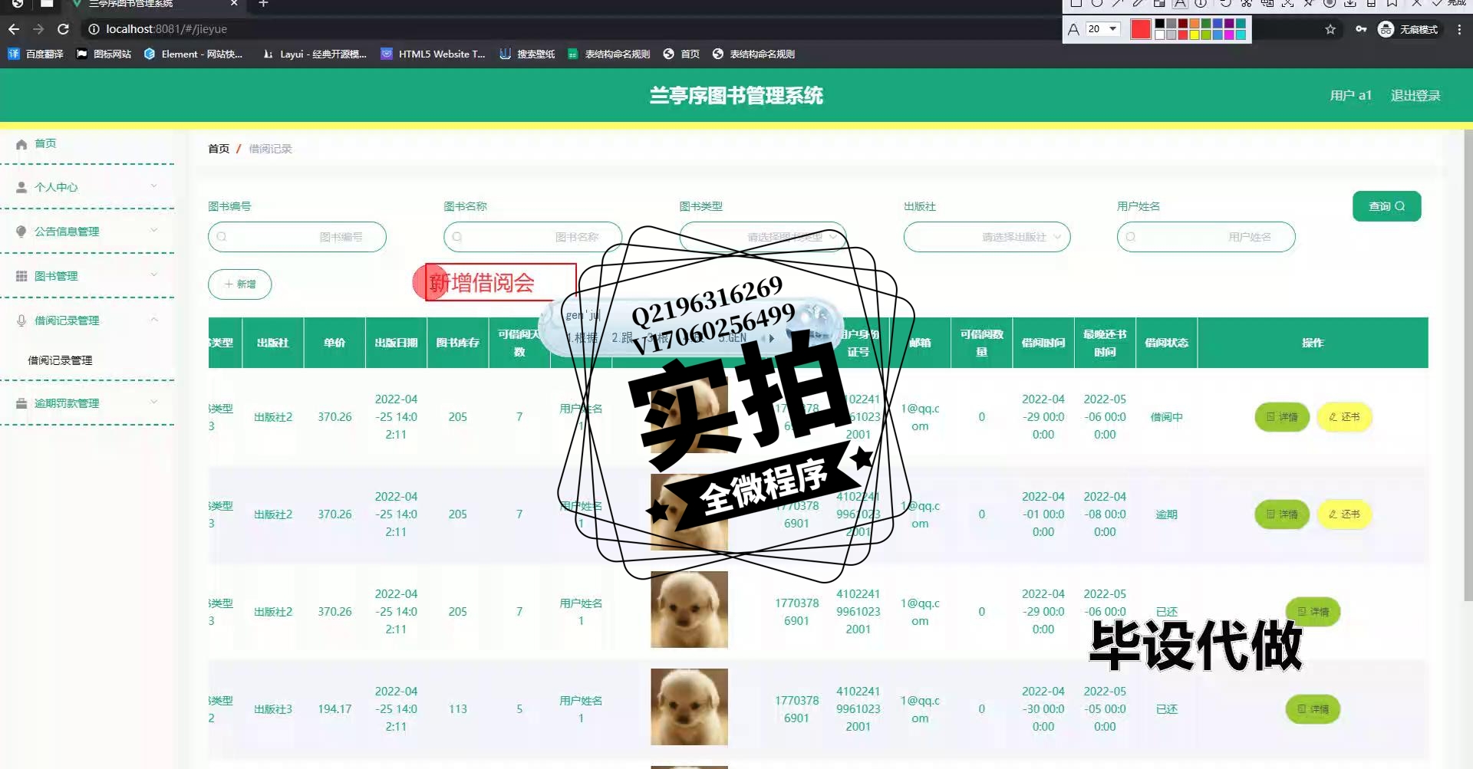Open the password key icon in address bar

(1361, 29)
